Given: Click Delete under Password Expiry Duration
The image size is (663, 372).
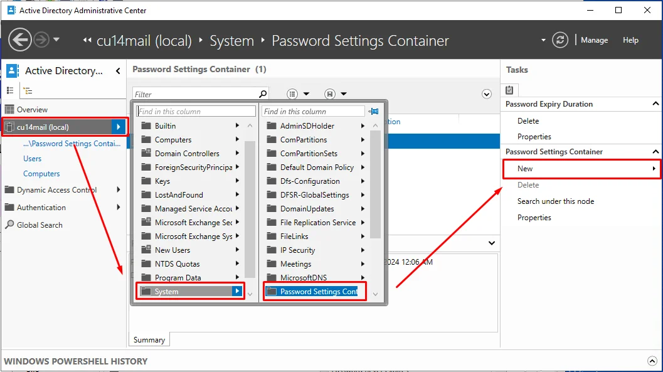Looking at the screenshot, I should point(528,121).
